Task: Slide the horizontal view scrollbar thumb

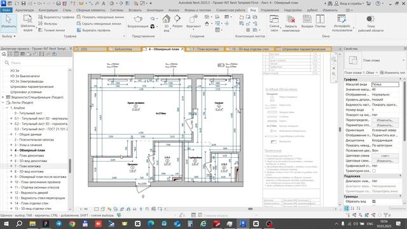Action: [250, 209]
